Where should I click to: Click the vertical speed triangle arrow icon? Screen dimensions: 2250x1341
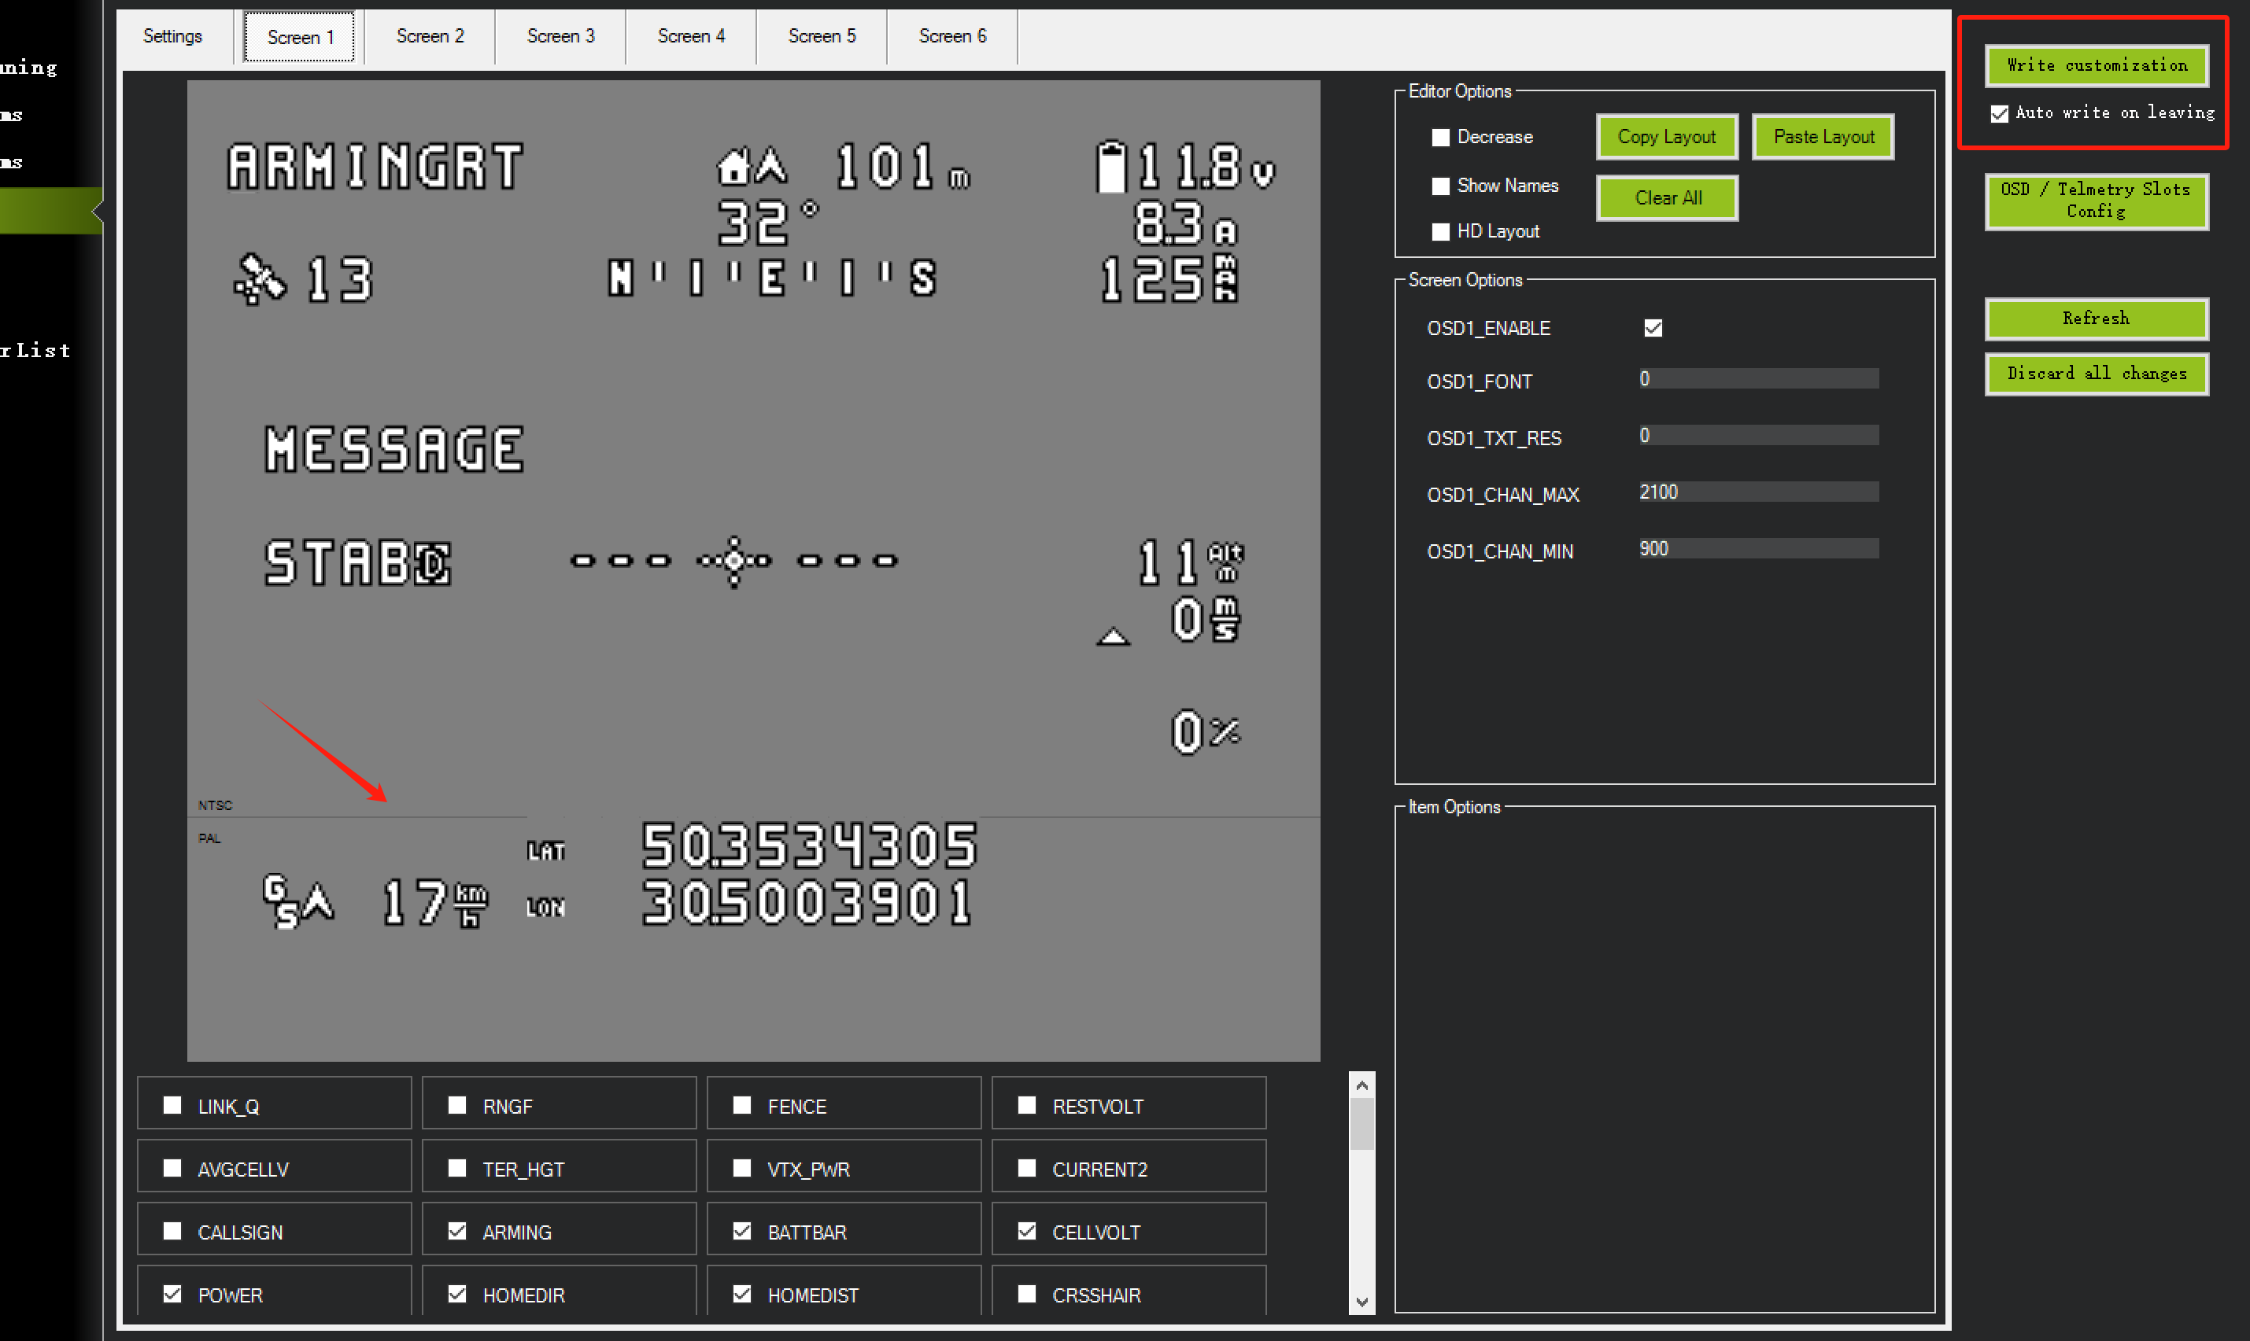[1113, 637]
